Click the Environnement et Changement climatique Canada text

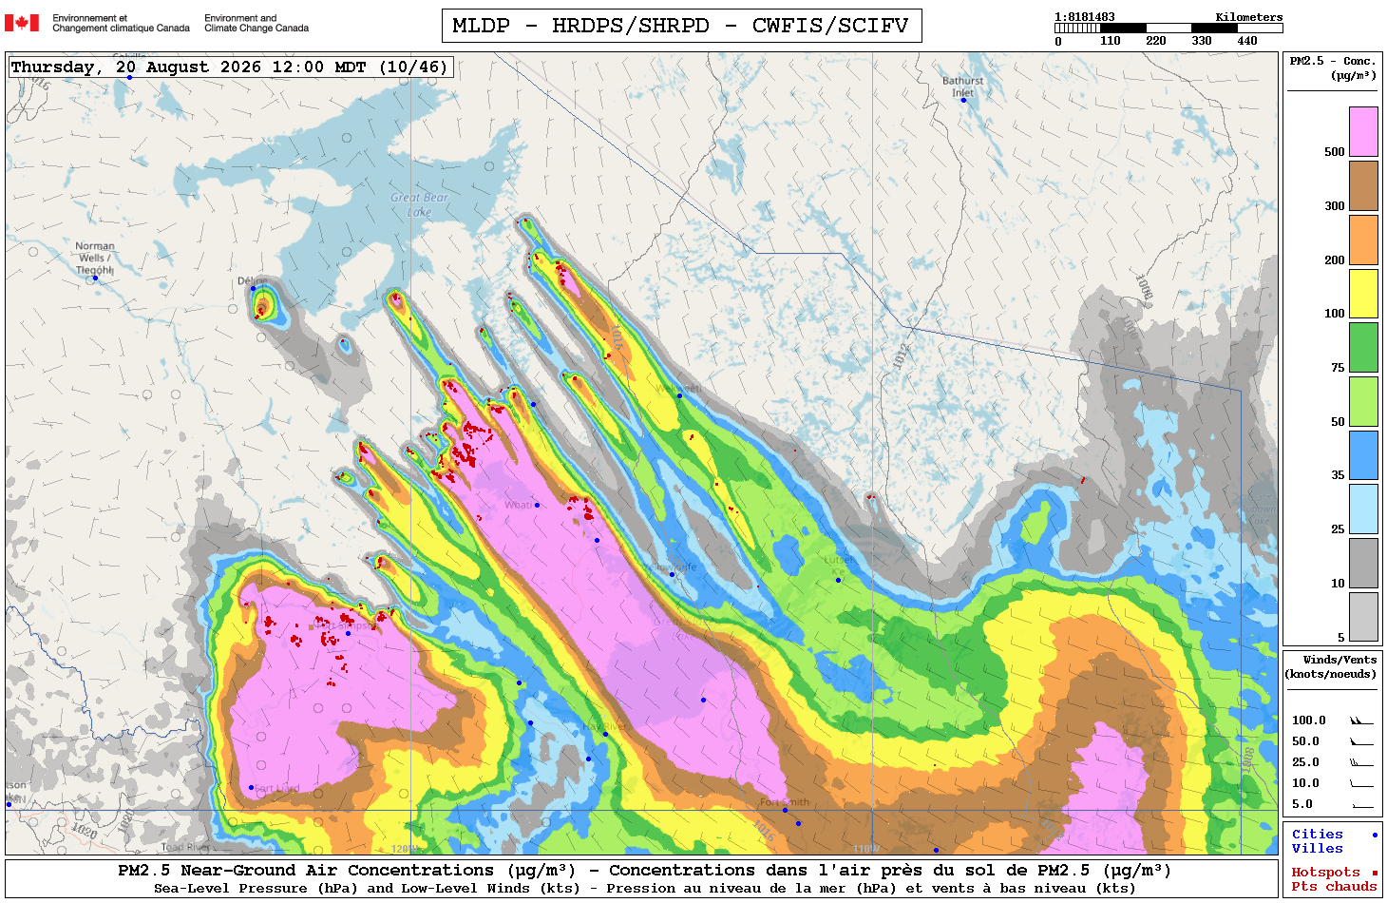pos(121,23)
